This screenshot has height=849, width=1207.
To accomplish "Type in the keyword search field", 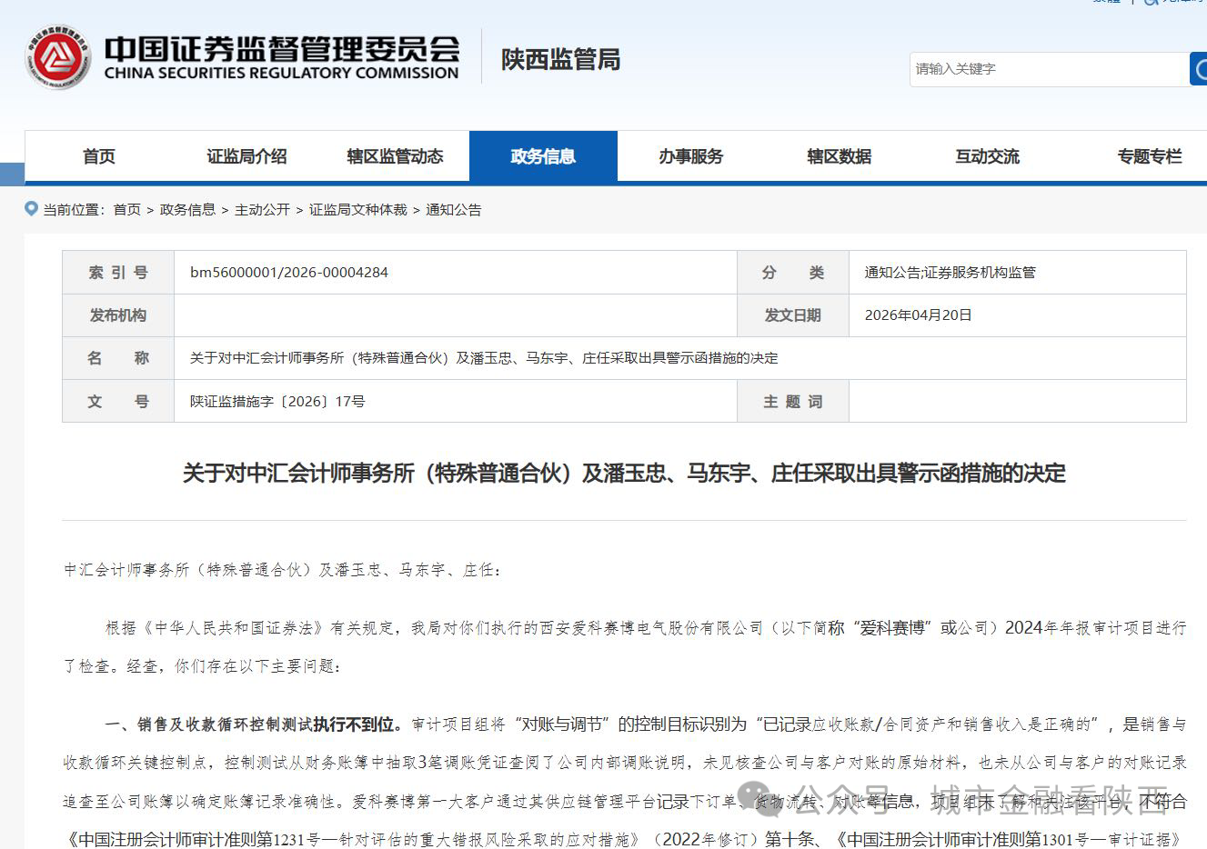I will tap(1046, 69).
